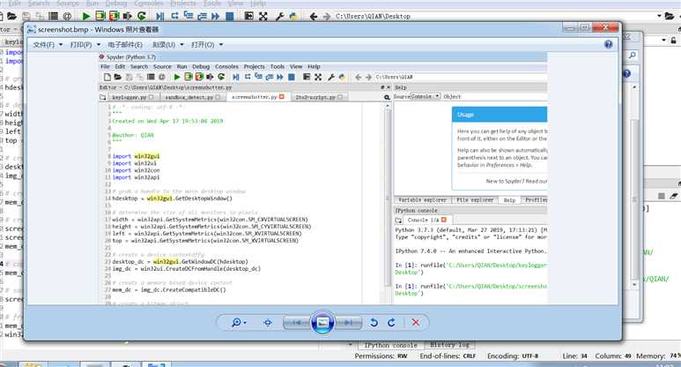
Task: Toggle the lock icon in Spyder's right pane
Action: [674, 40]
